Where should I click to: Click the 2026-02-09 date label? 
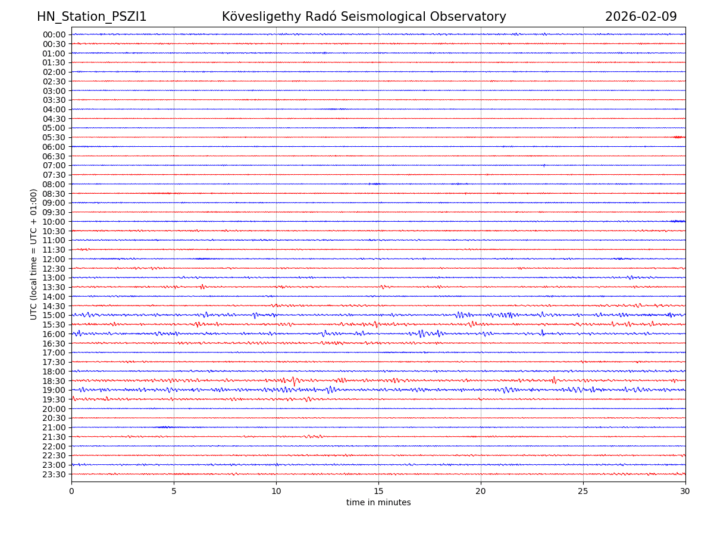pyautogui.click(x=640, y=17)
